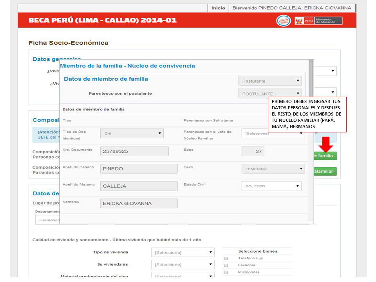Check the Microondas checkbox
This screenshot has width=376, height=282.
click(226, 273)
